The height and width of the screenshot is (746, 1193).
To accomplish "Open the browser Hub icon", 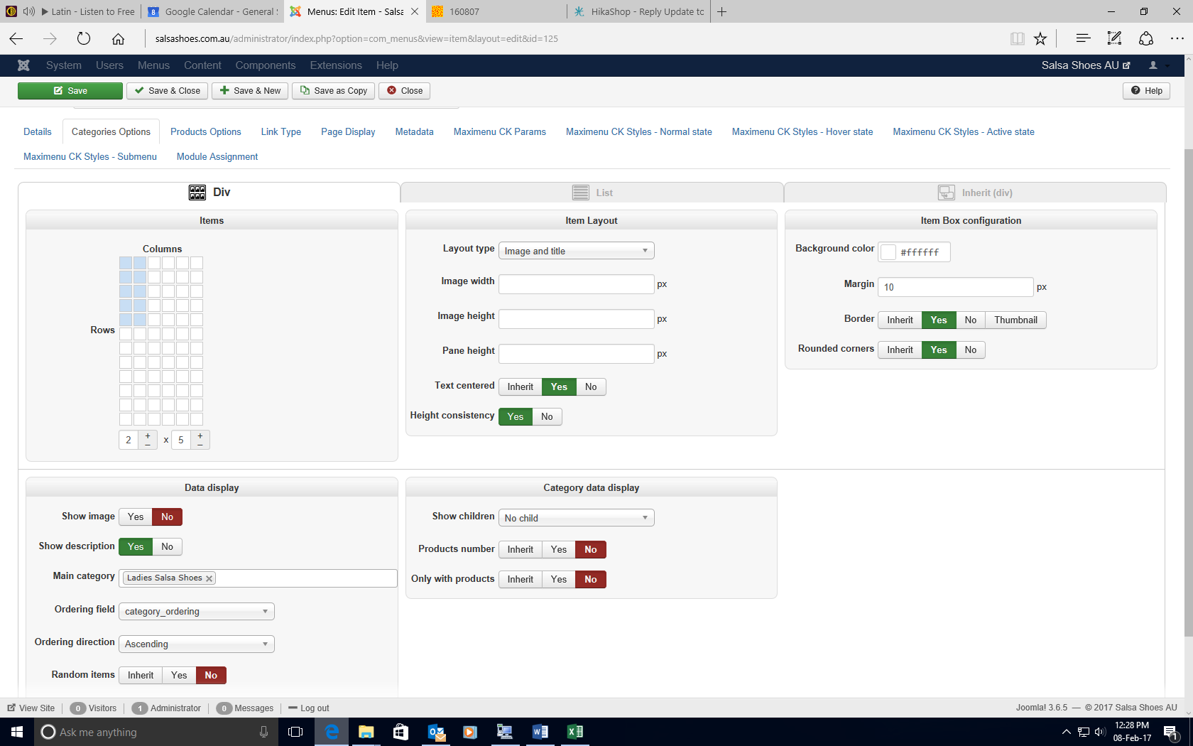I will point(1083,38).
